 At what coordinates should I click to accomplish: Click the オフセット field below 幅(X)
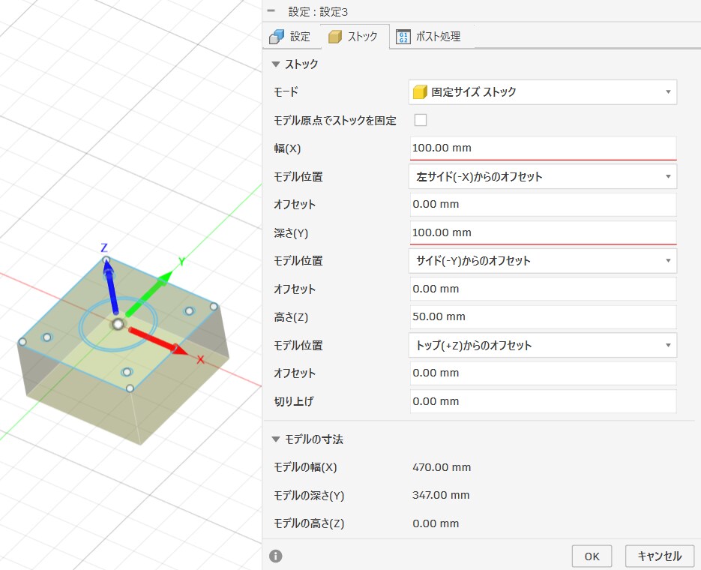coord(543,204)
